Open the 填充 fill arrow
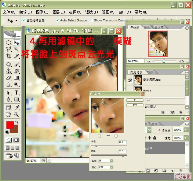Screen dimensions: 193x181 pyautogui.click(x=186, y=138)
